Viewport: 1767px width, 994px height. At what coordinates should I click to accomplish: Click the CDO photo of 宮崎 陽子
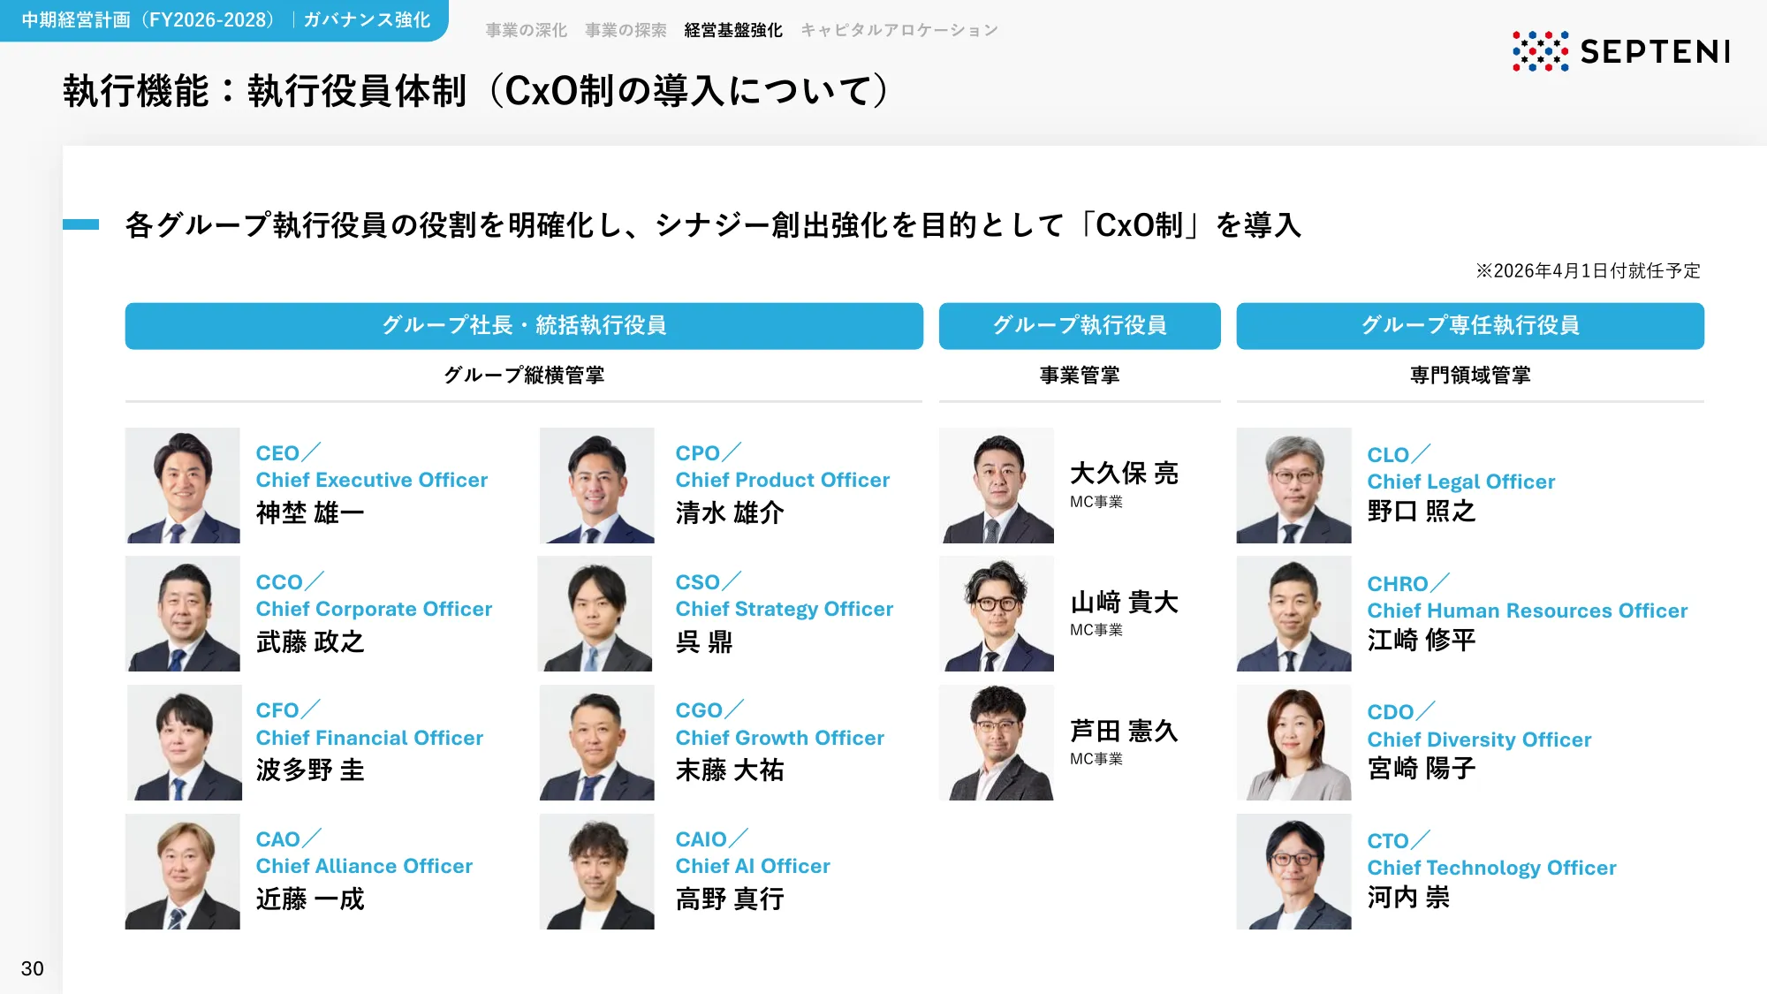[1293, 742]
